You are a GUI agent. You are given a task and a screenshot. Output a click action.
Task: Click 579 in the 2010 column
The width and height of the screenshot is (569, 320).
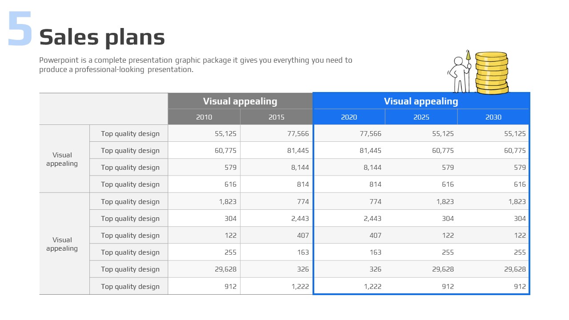tap(230, 167)
